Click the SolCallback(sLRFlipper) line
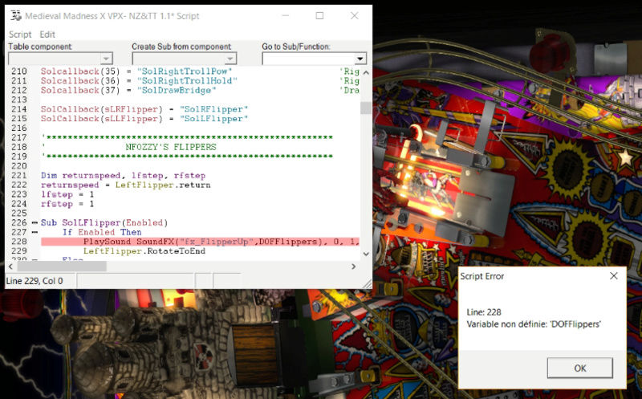 [144, 109]
